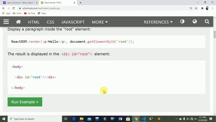The image size is (216, 122).
Task: Click the ReactDOM.render code line
Action: click(x=73, y=42)
